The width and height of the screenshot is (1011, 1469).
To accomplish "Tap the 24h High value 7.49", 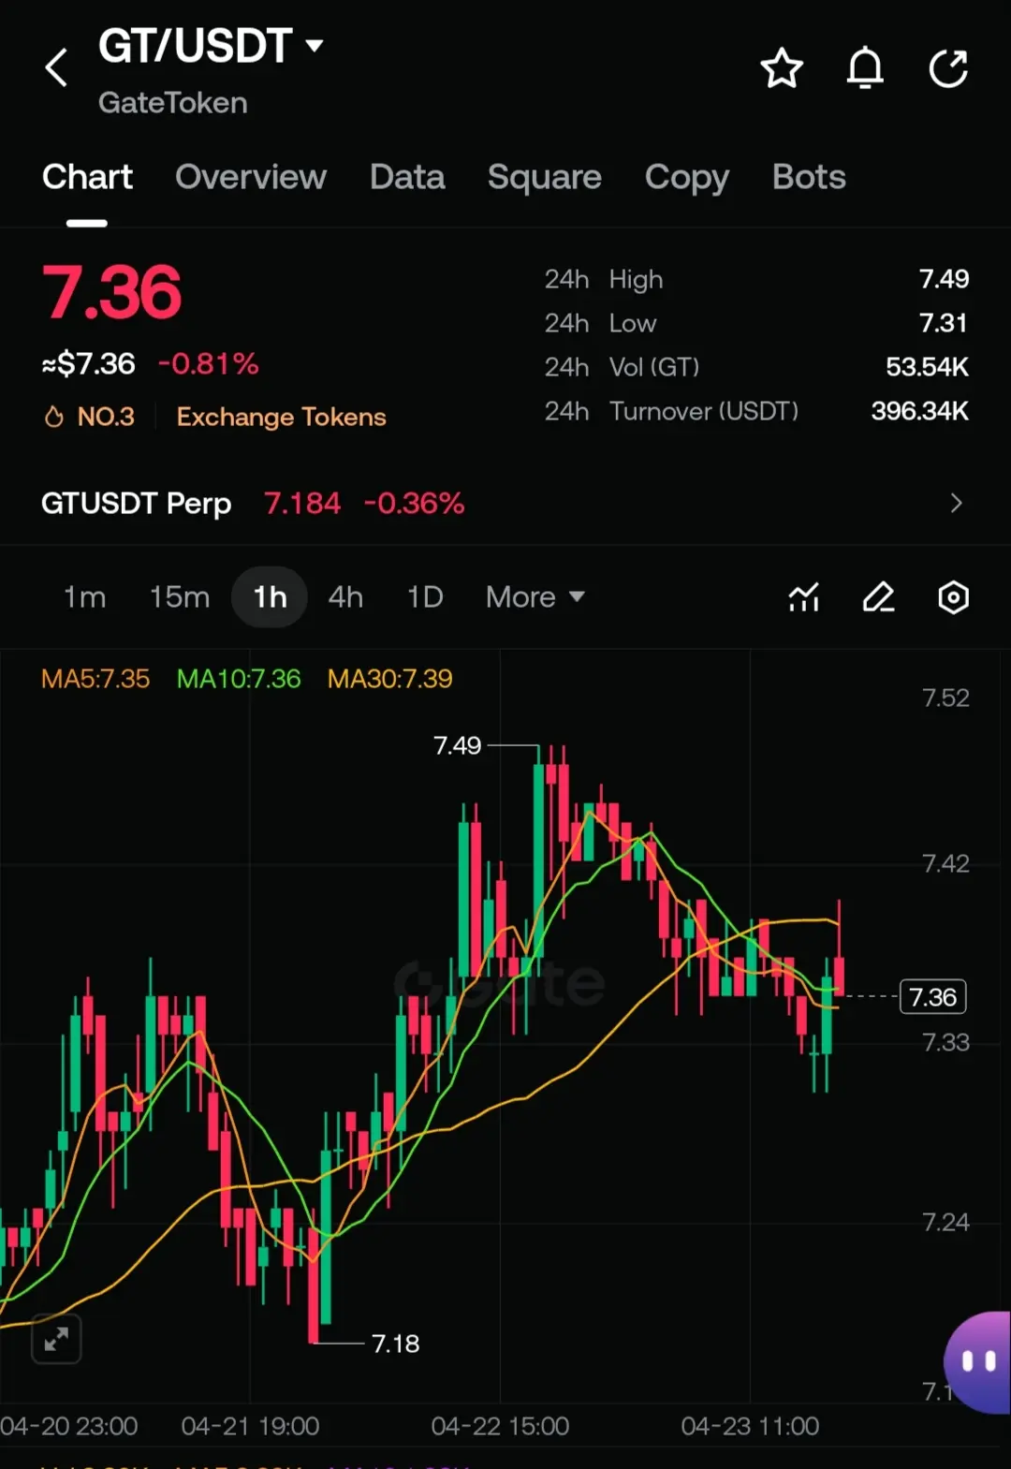I will [944, 279].
